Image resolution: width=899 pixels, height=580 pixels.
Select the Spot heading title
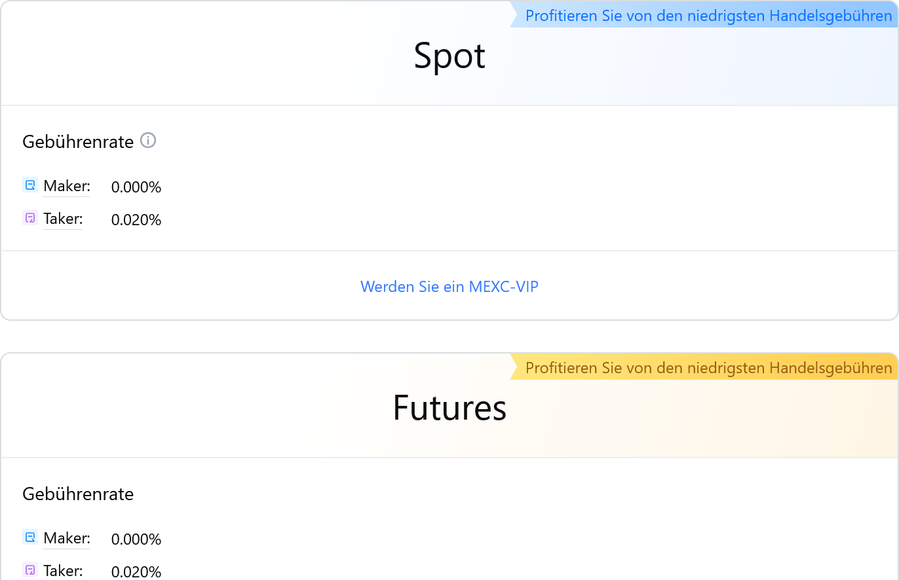(x=449, y=56)
